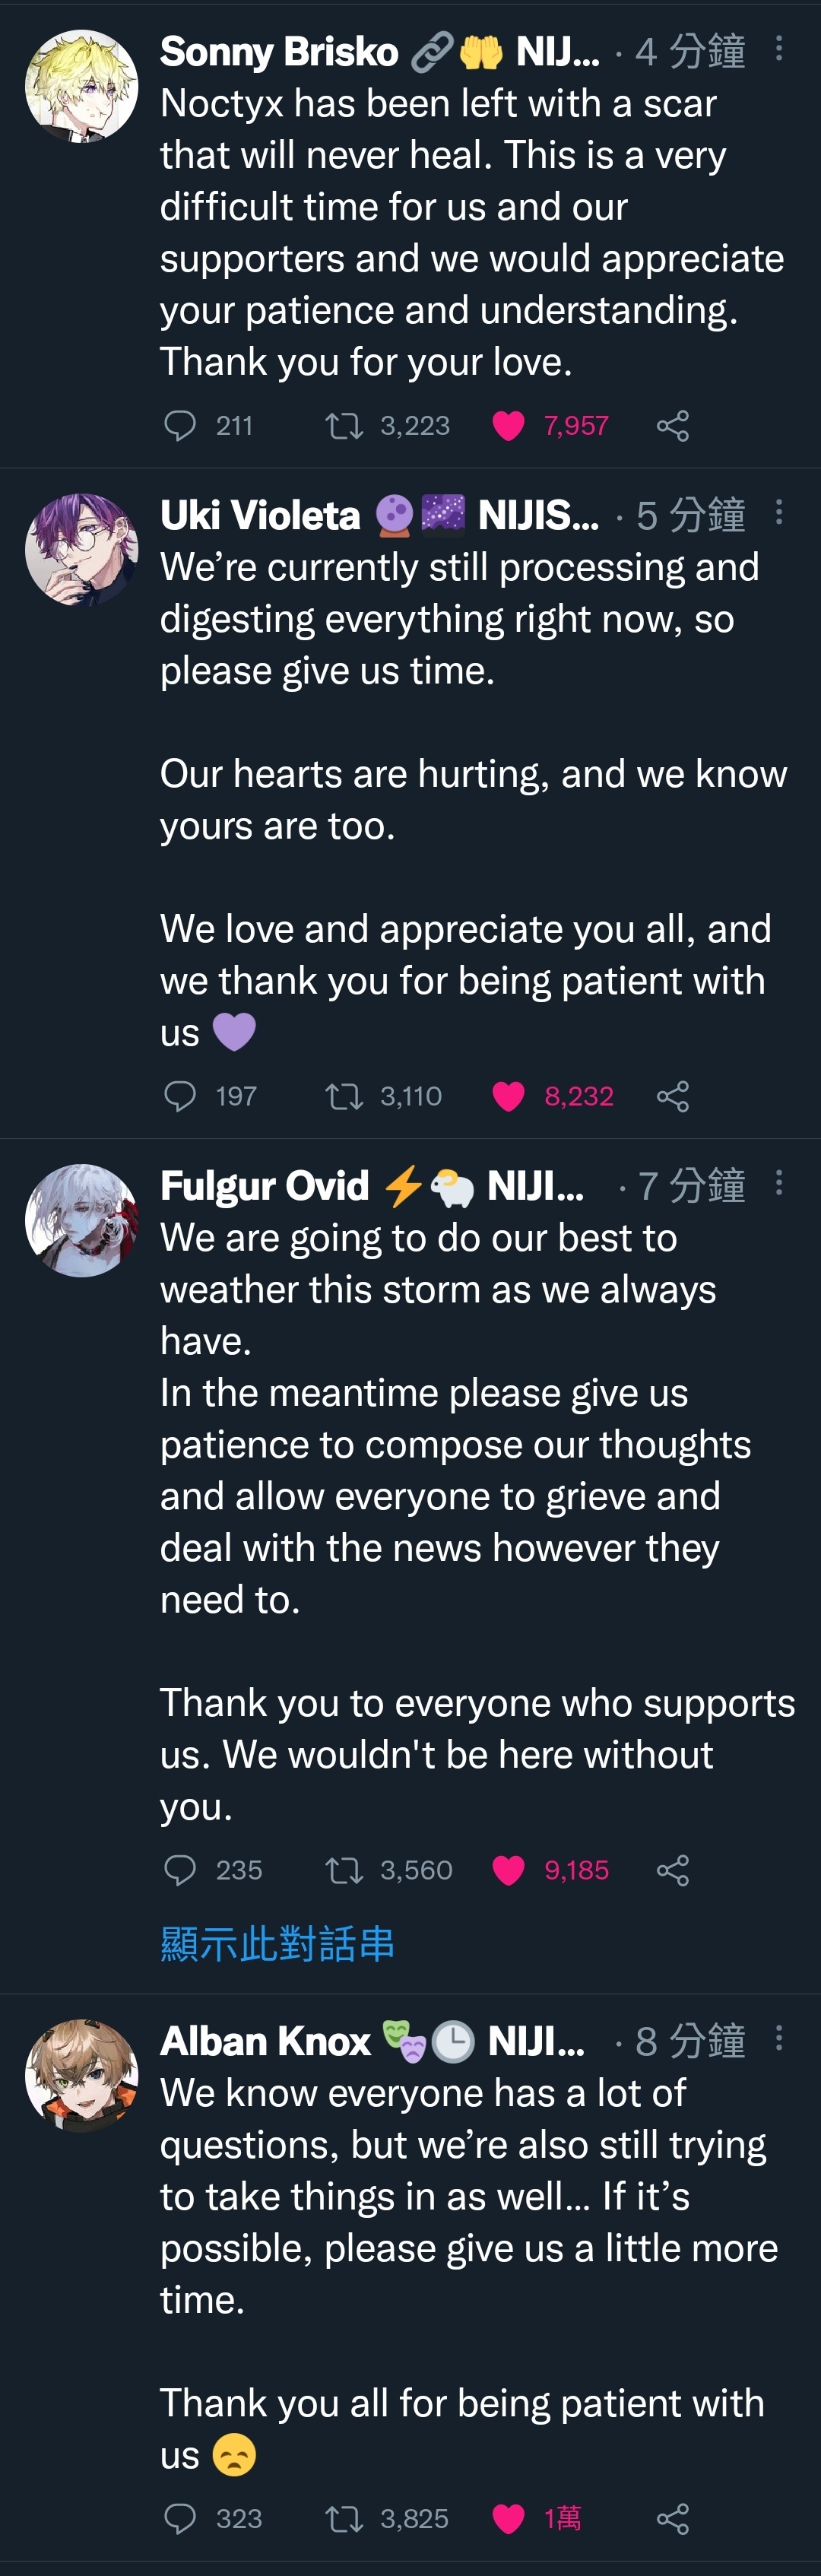
Task: Open Sonny Brisko's profile picture
Action: (82, 86)
